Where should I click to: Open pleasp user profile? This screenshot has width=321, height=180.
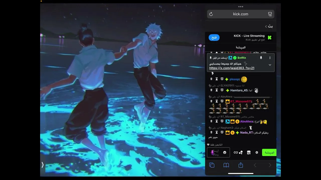(234, 79)
